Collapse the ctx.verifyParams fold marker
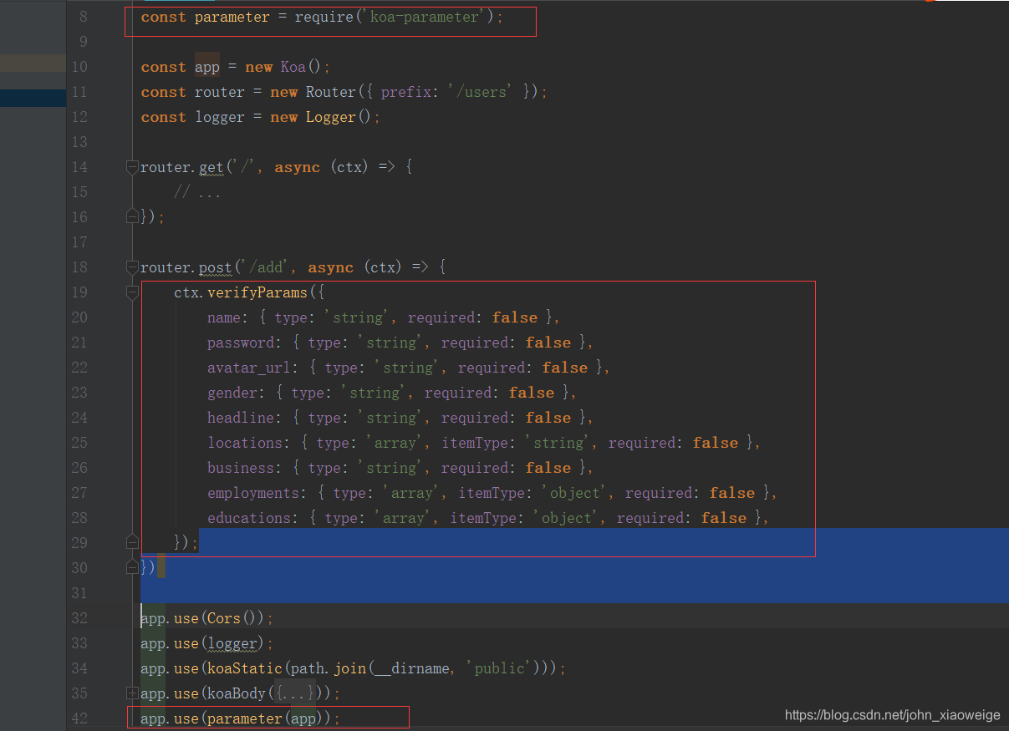1009x731 pixels. click(132, 293)
